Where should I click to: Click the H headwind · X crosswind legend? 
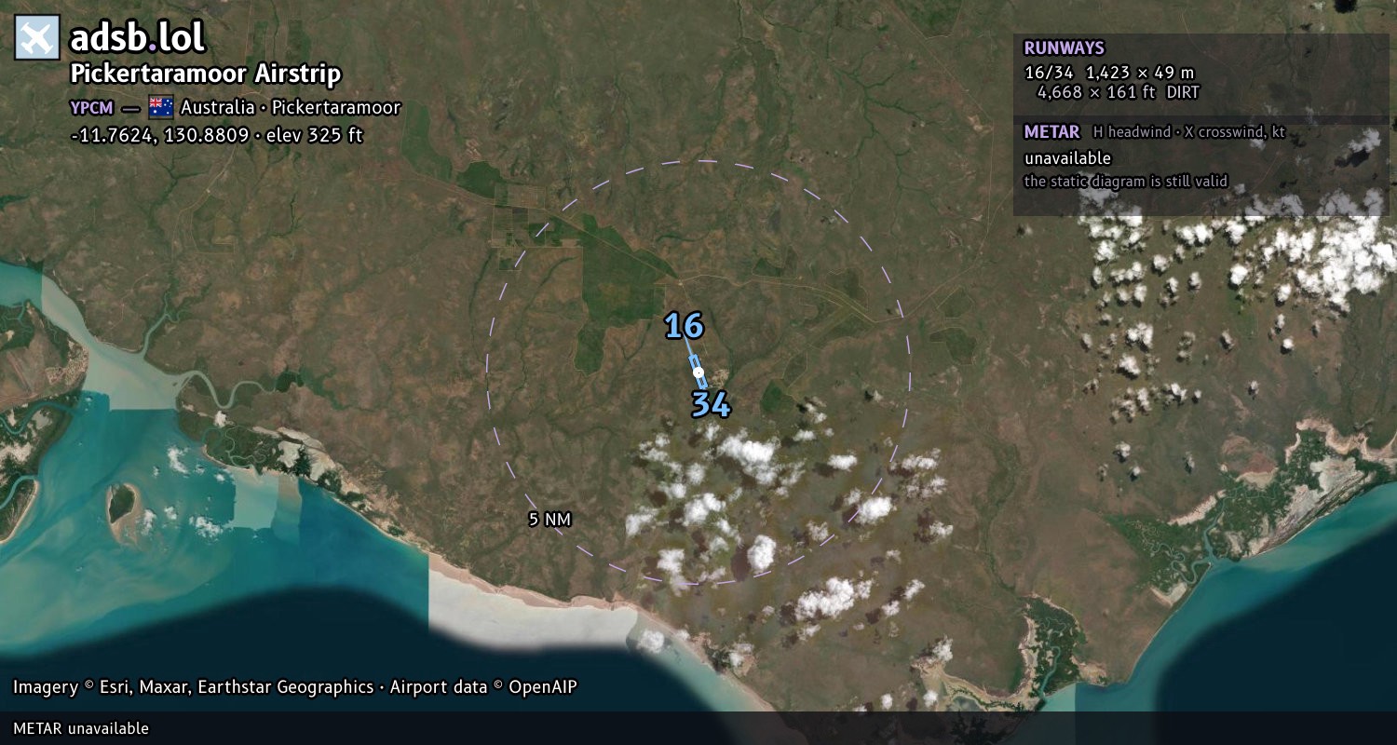point(1189,132)
